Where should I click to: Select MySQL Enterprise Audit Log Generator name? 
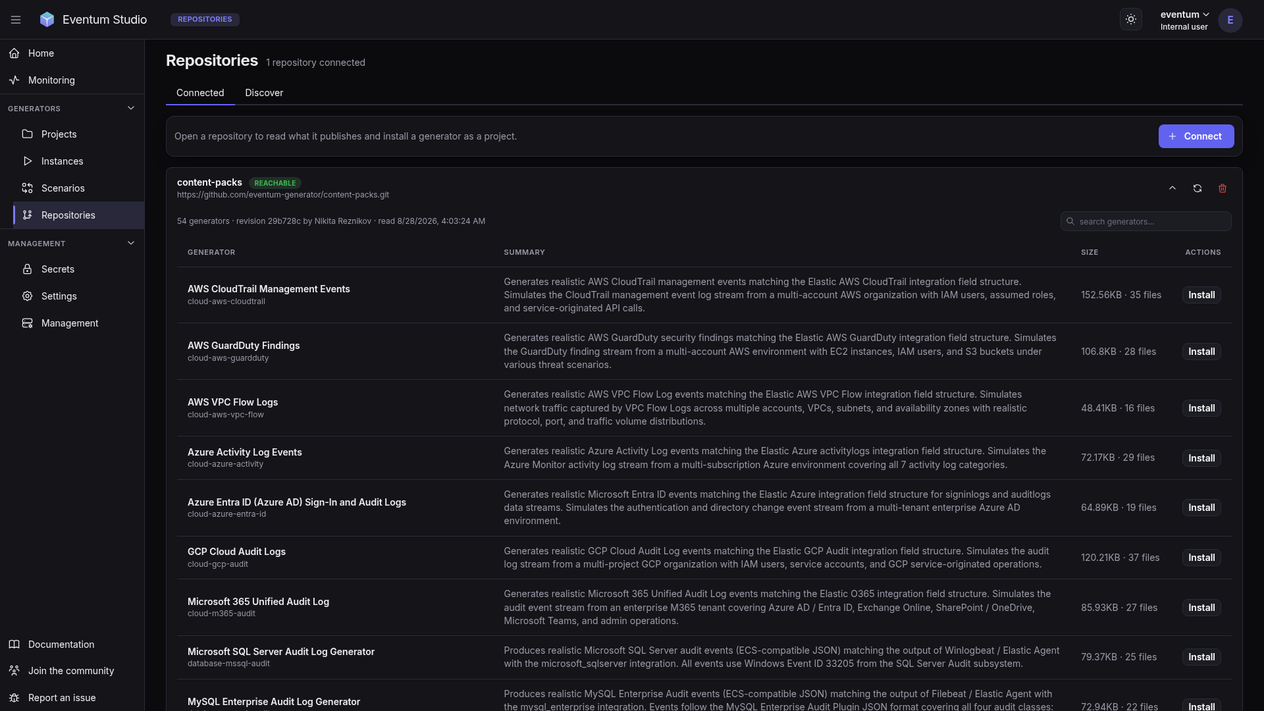click(x=274, y=702)
